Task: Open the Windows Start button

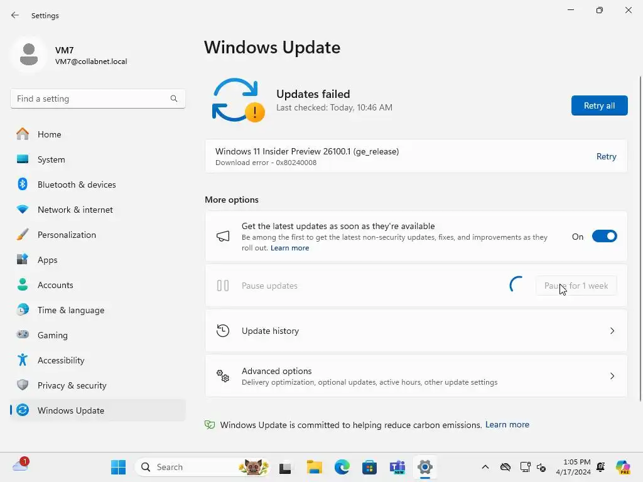Action: (119, 467)
